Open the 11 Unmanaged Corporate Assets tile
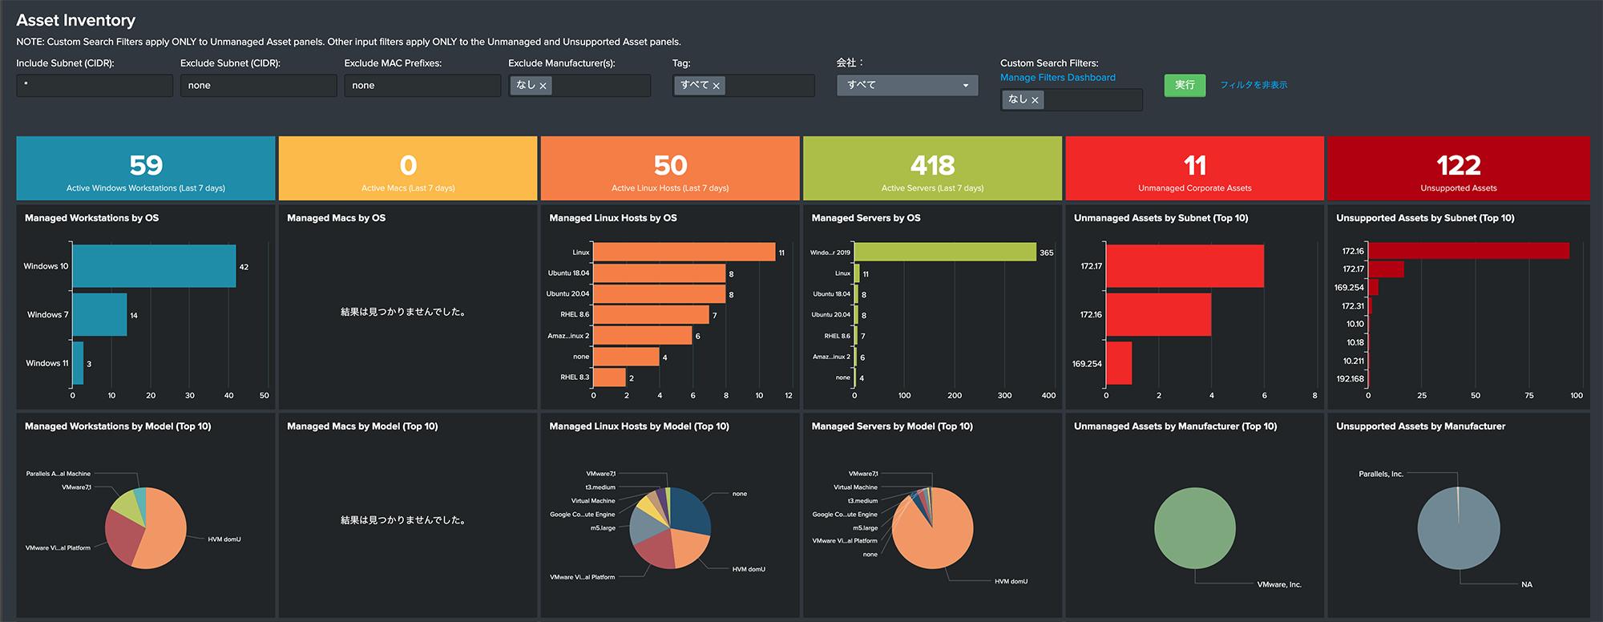 pos(1194,168)
